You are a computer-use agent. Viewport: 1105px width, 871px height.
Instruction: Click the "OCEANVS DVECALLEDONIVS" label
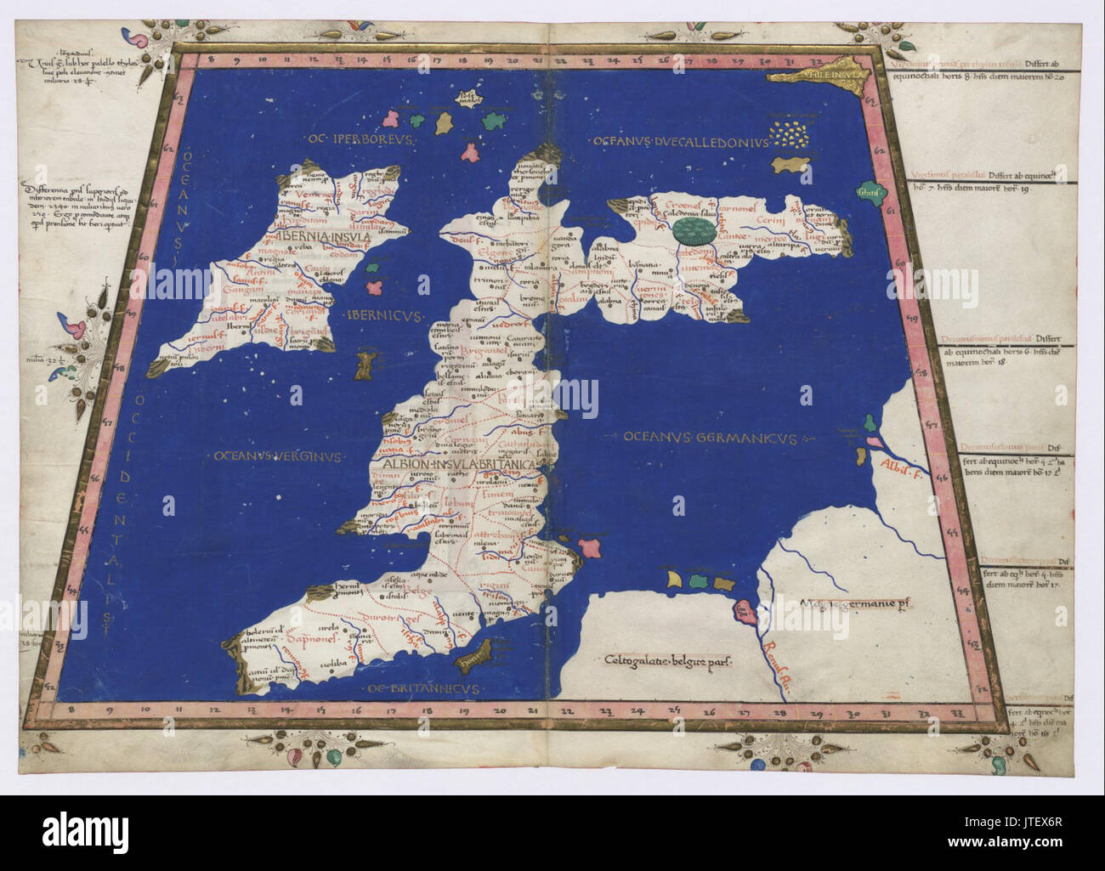tap(680, 140)
